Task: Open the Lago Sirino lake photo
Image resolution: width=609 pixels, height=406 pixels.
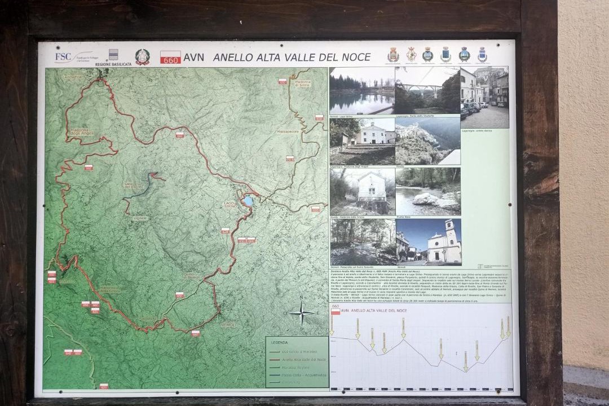Action: point(362,91)
